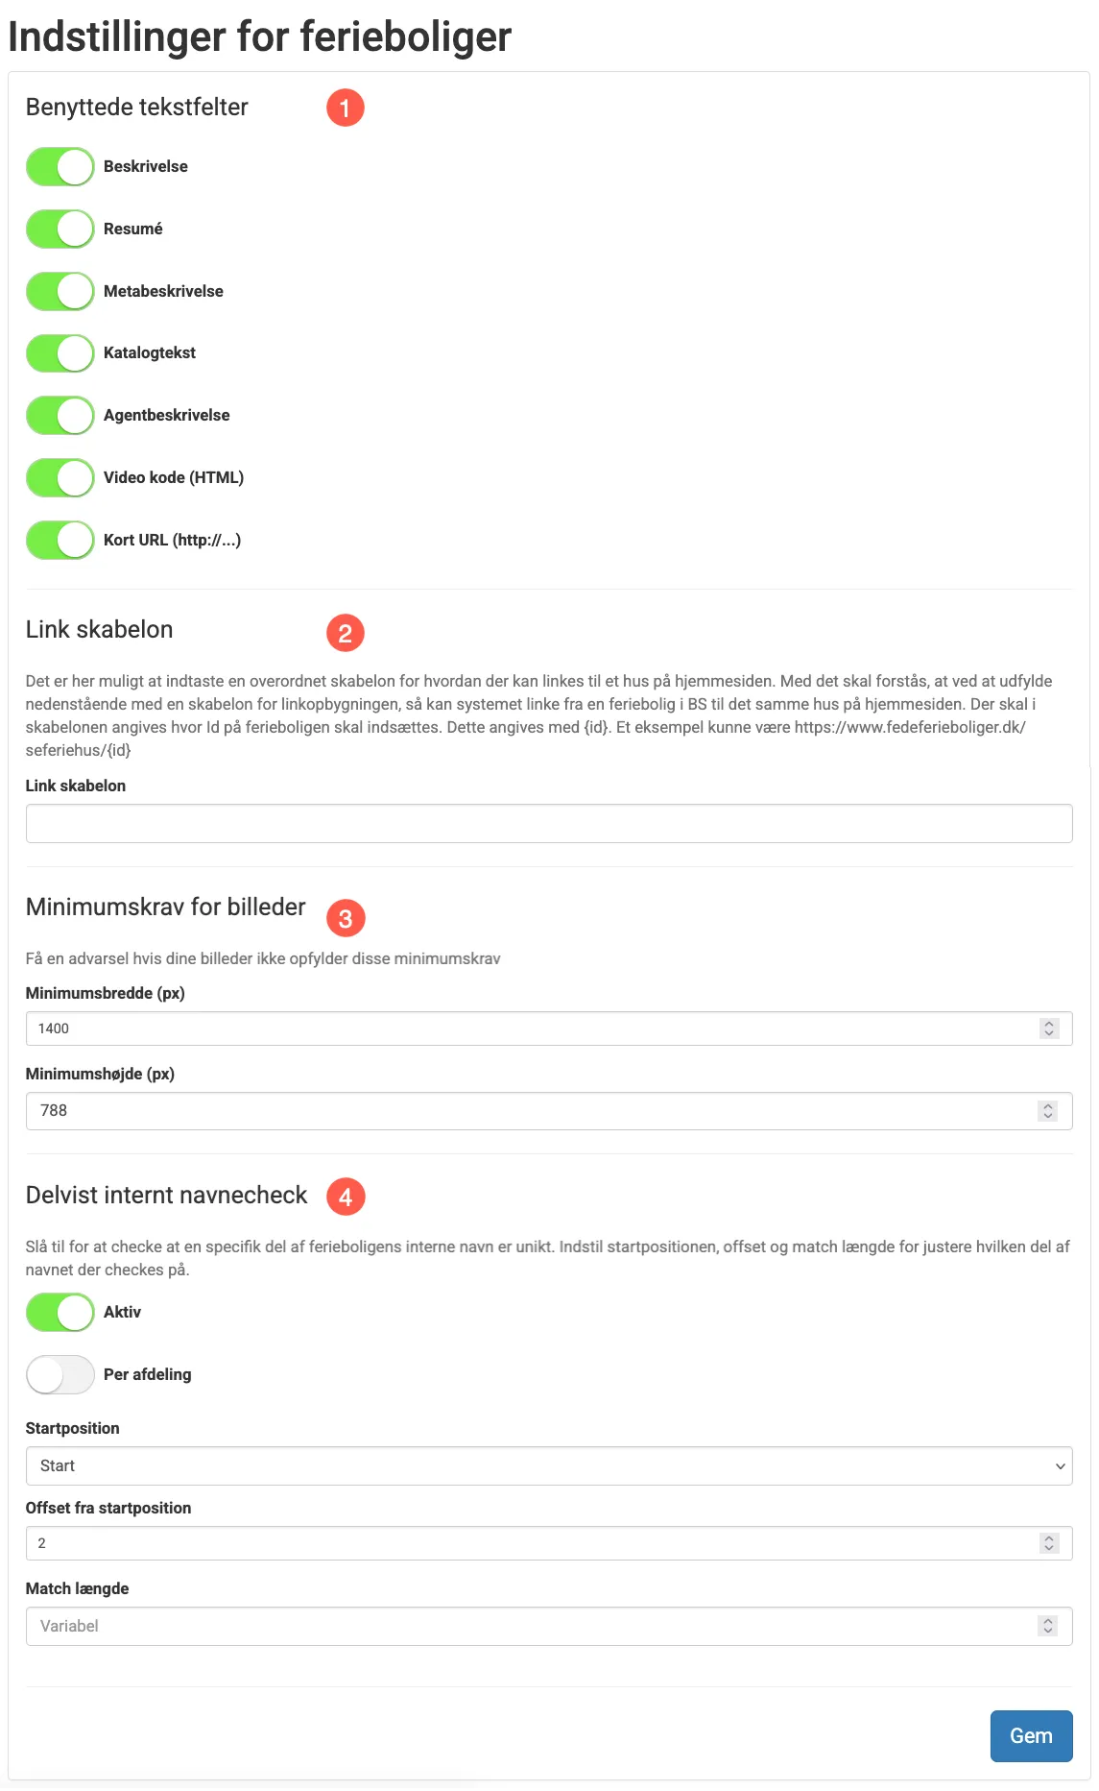Viewport: 1099px width, 1791px height.
Task: Increment the Offset fra startposition value
Action: click(x=1048, y=1537)
